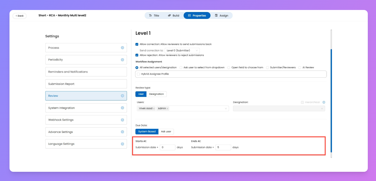Remove Vivek Azad tag via its x icon
The height and width of the screenshot is (181, 376).
[154, 109]
